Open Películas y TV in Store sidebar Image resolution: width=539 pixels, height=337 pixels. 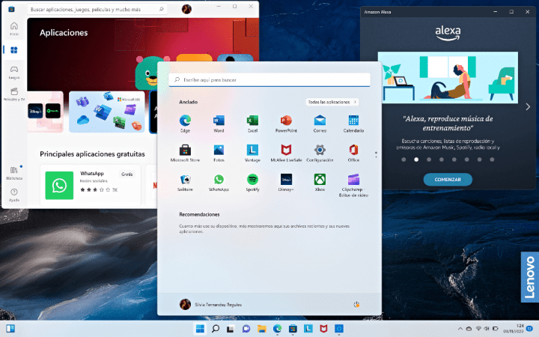tap(14, 94)
